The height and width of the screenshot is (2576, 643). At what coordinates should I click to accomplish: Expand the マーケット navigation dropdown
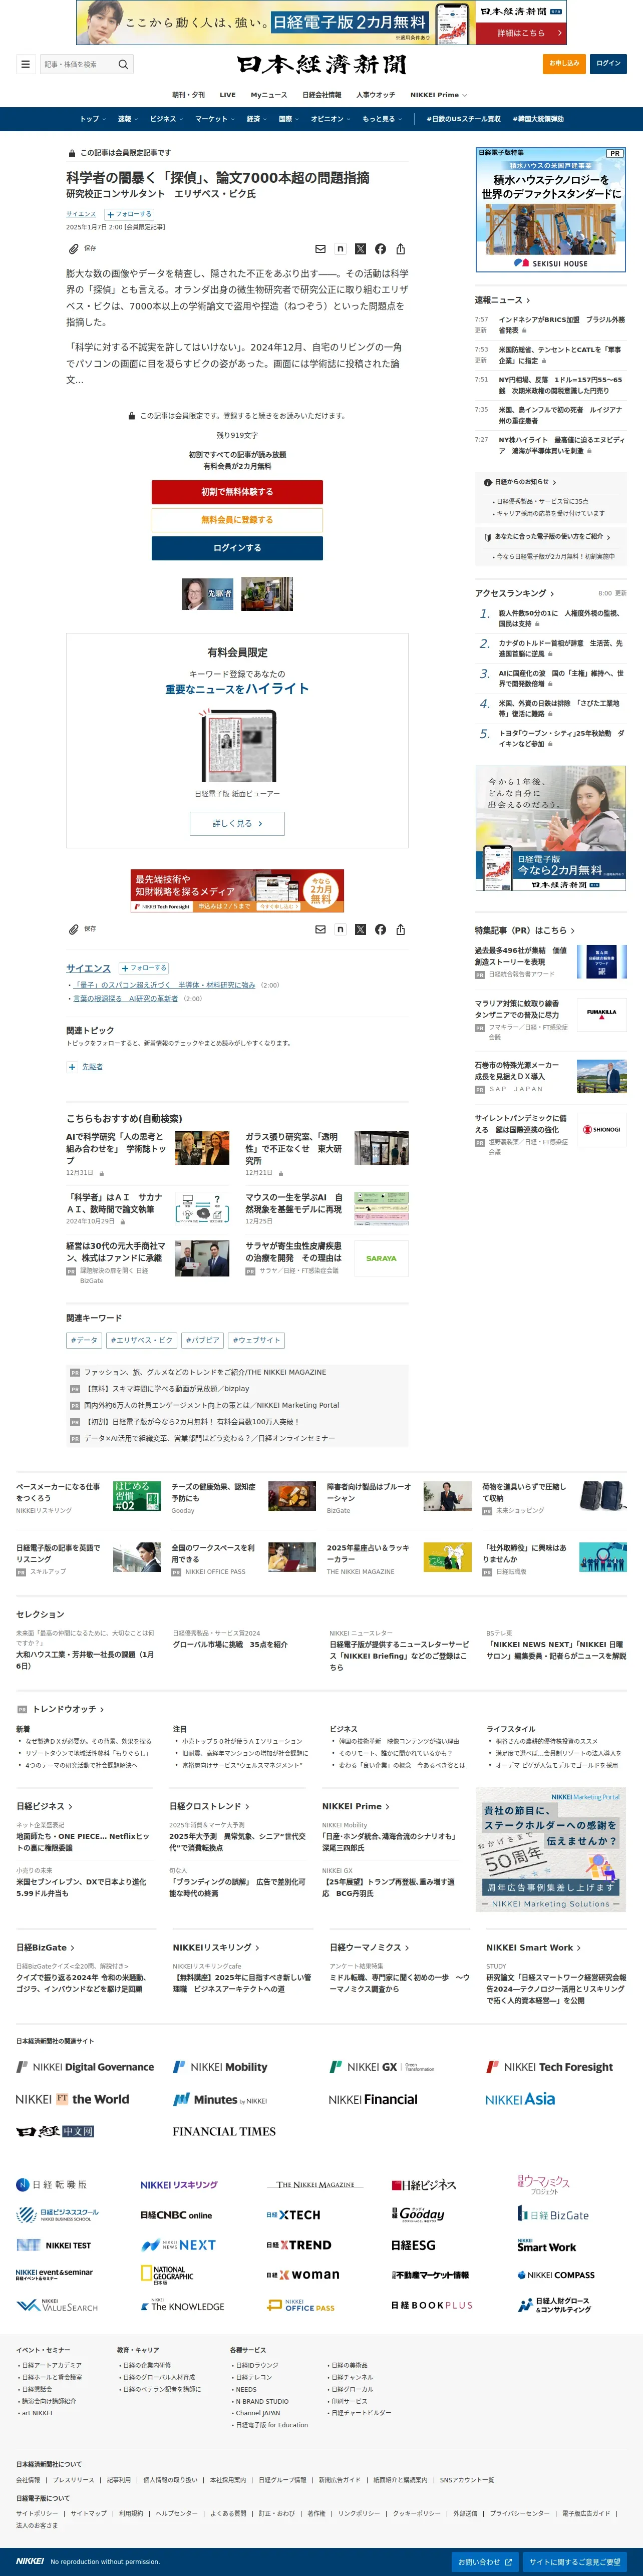[x=215, y=119]
